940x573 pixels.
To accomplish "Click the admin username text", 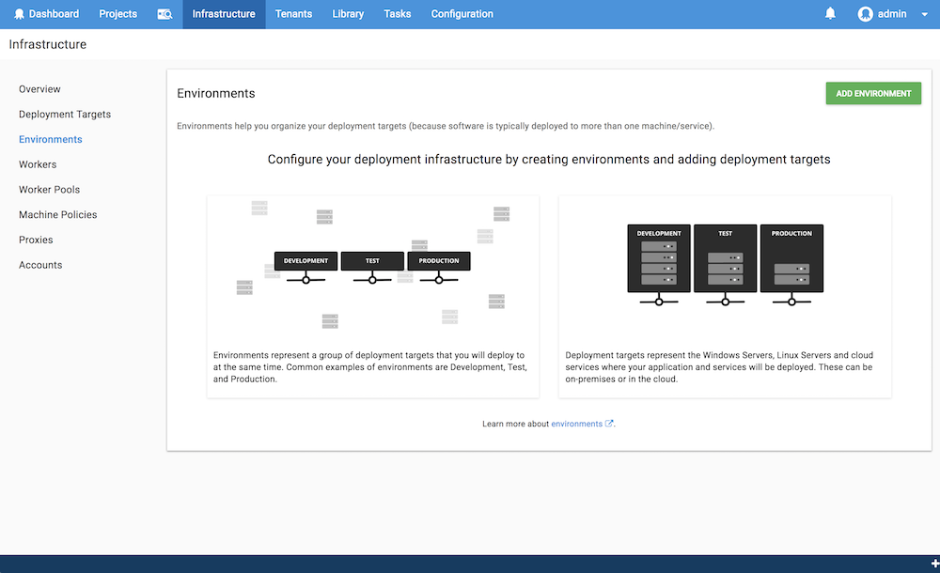I will pos(892,14).
